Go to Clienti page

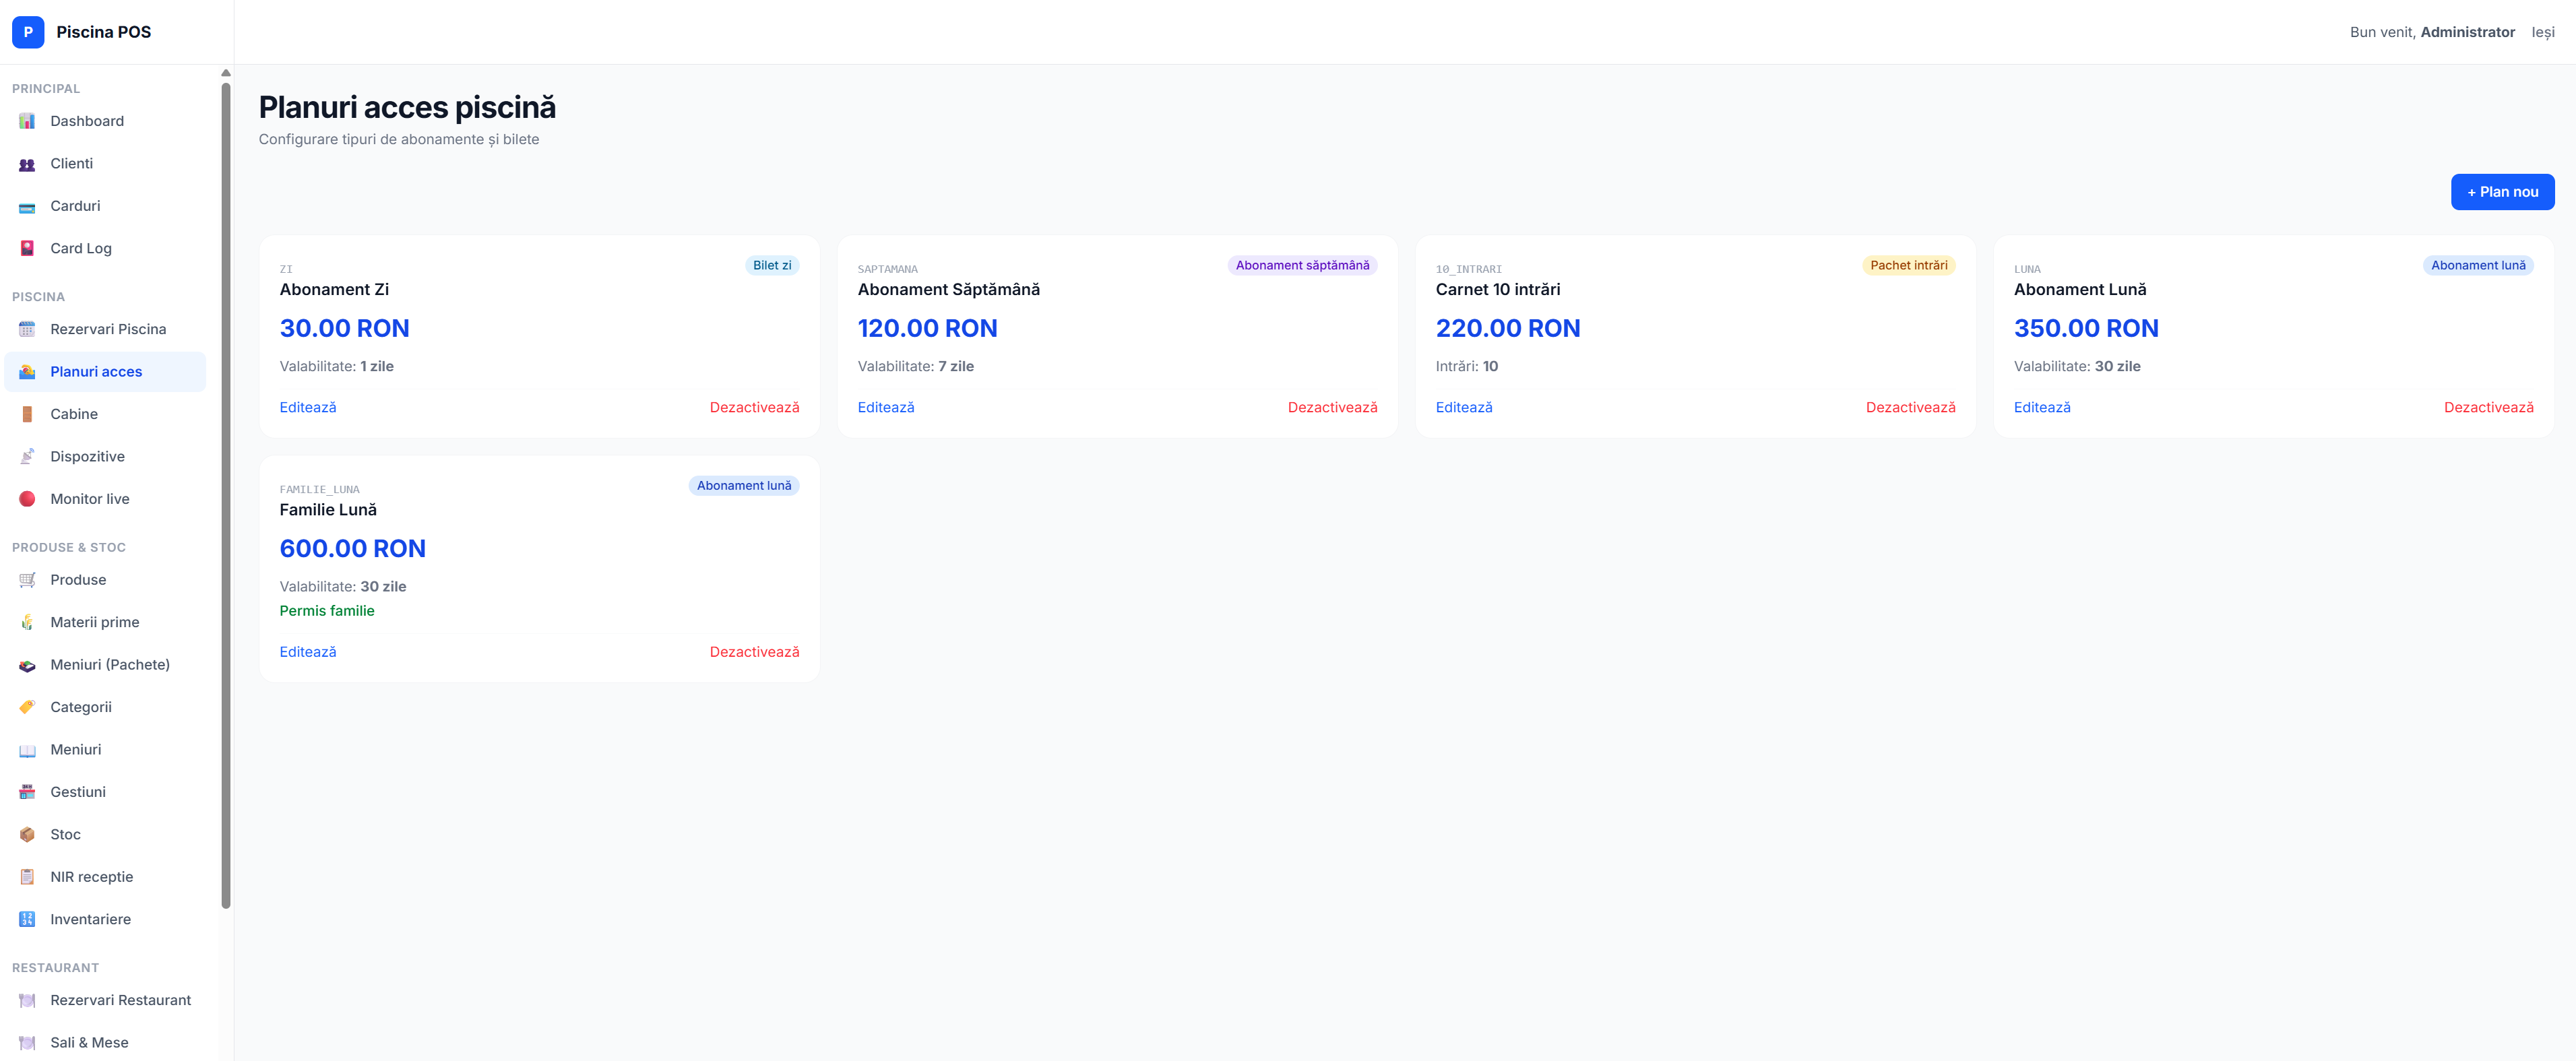[105, 164]
